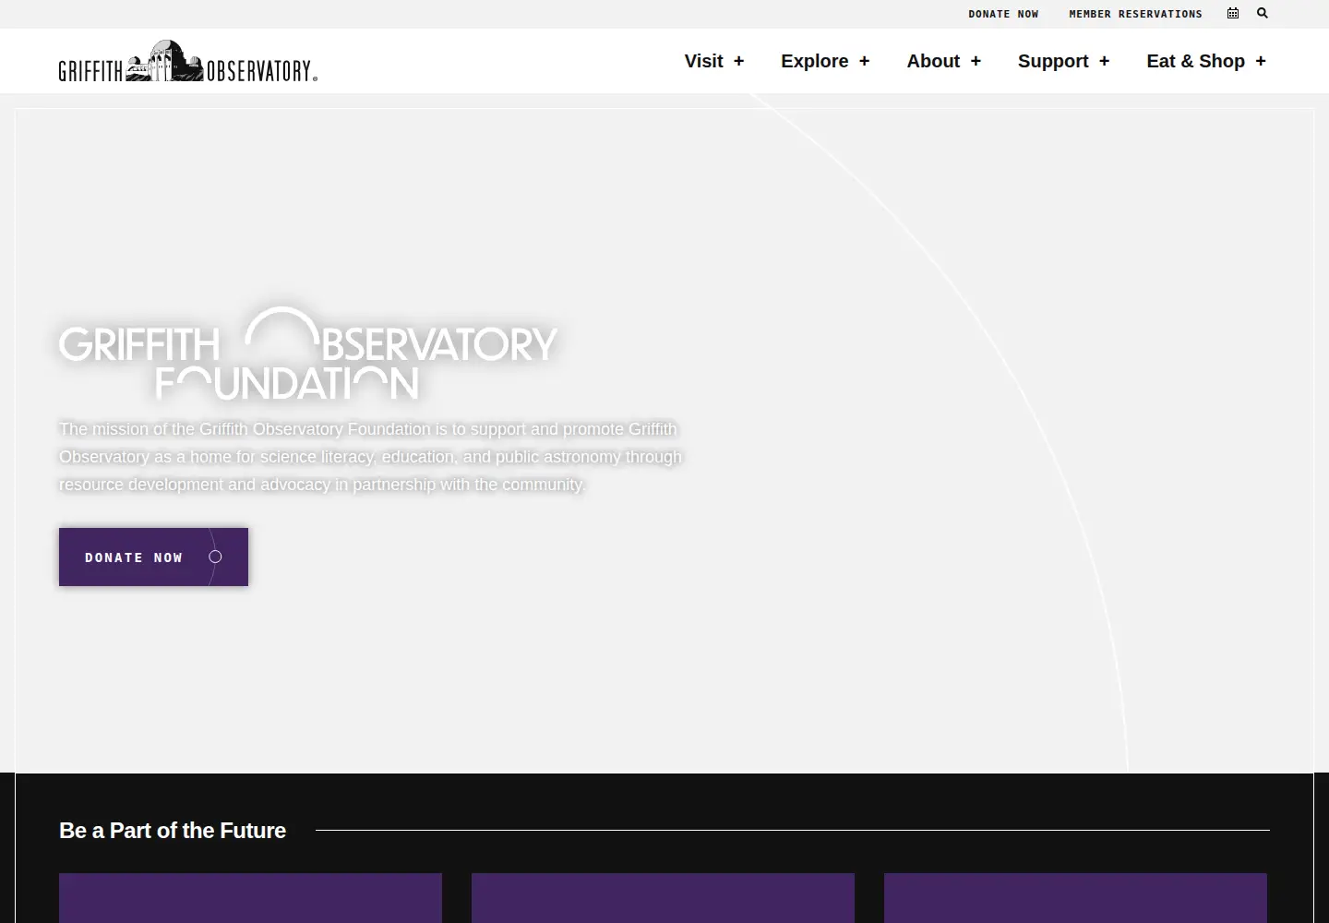Open the search magnifier icon
This screenshot has width=1329, height=923.
[1263, 13]
